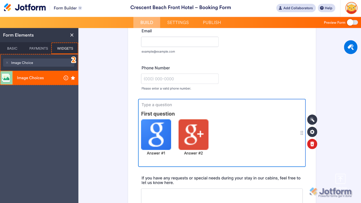The height and width of the screenshot is (203, 361).
Task: Open the Form Builder dropdown
Action: click(68, 8)
